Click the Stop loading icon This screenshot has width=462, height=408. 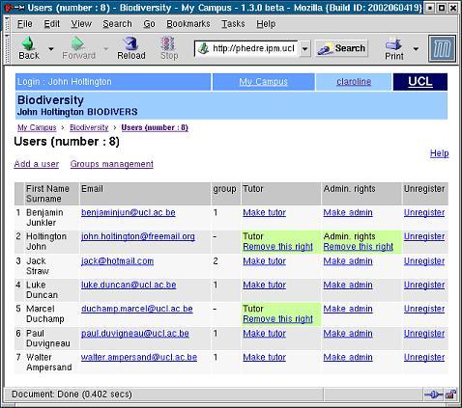[x=168, y=43]
